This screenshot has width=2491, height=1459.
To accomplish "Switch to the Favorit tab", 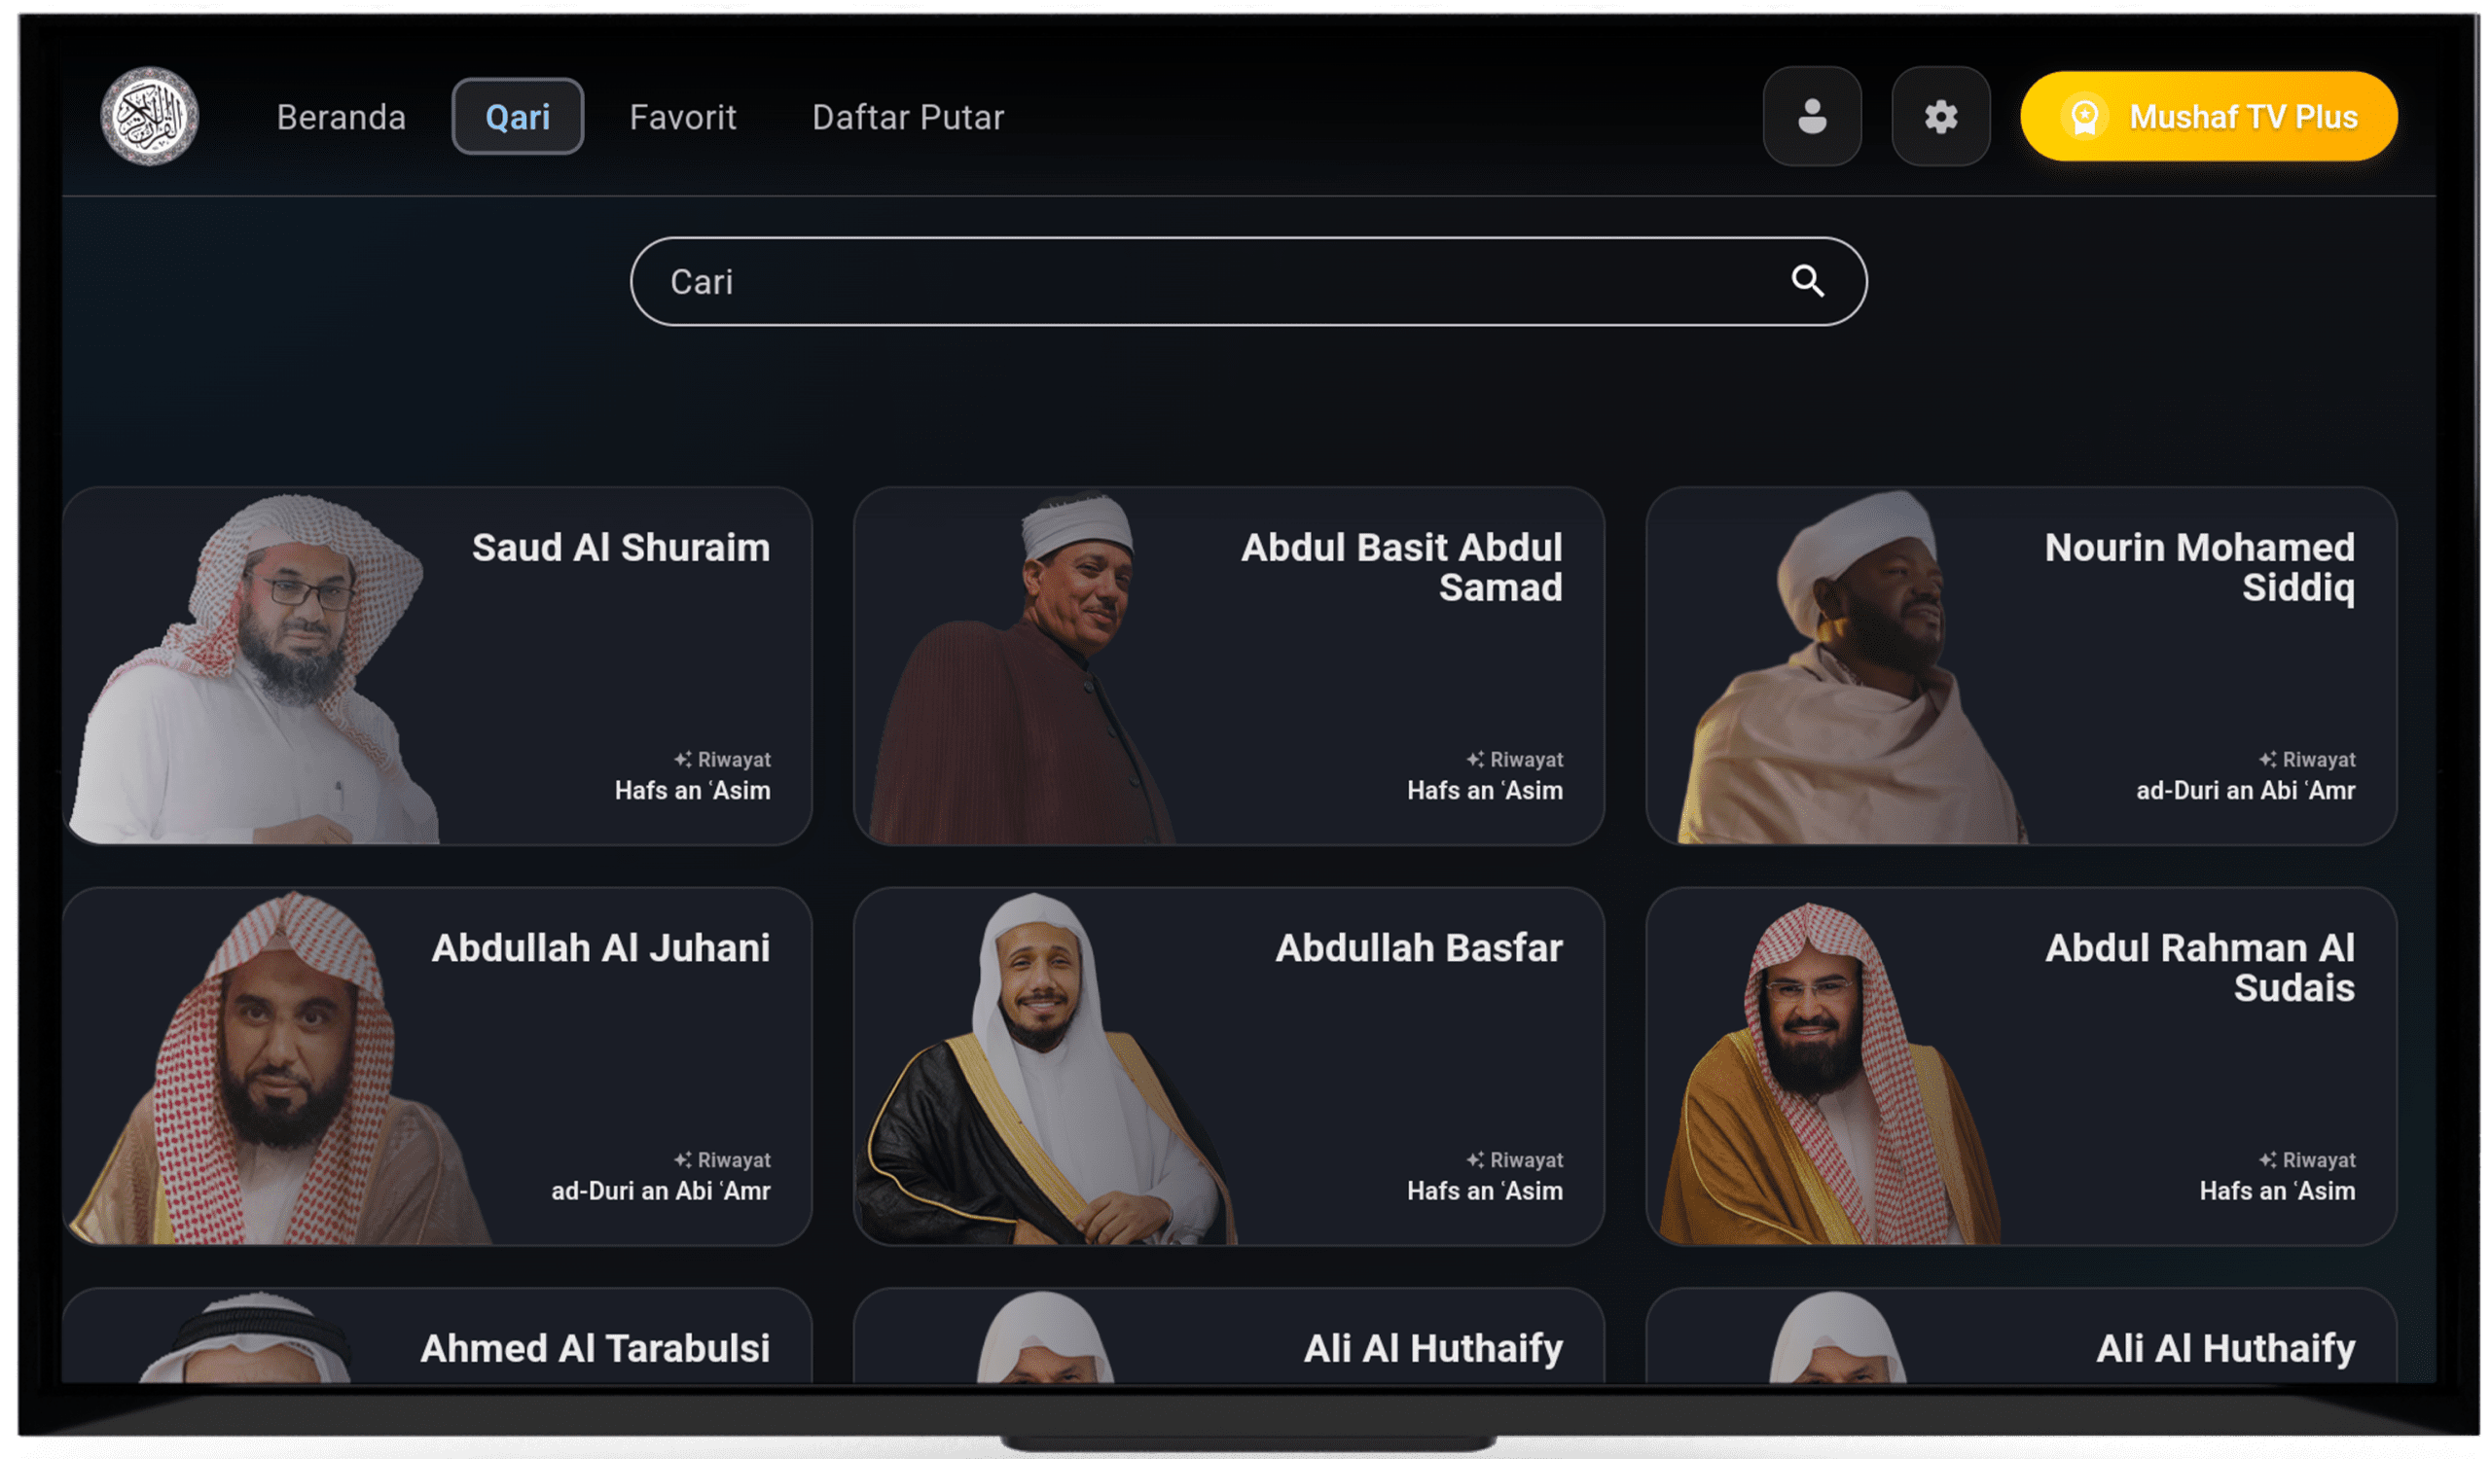I will [682, 117].
